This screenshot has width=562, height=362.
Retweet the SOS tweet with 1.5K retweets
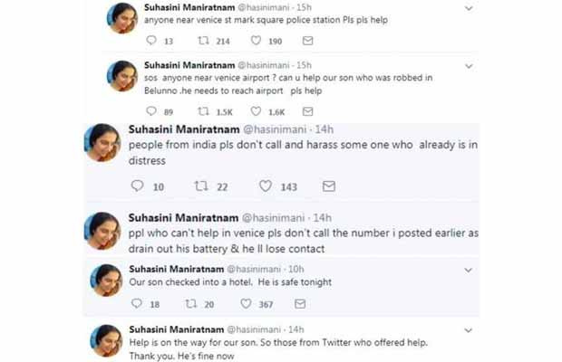204,111
